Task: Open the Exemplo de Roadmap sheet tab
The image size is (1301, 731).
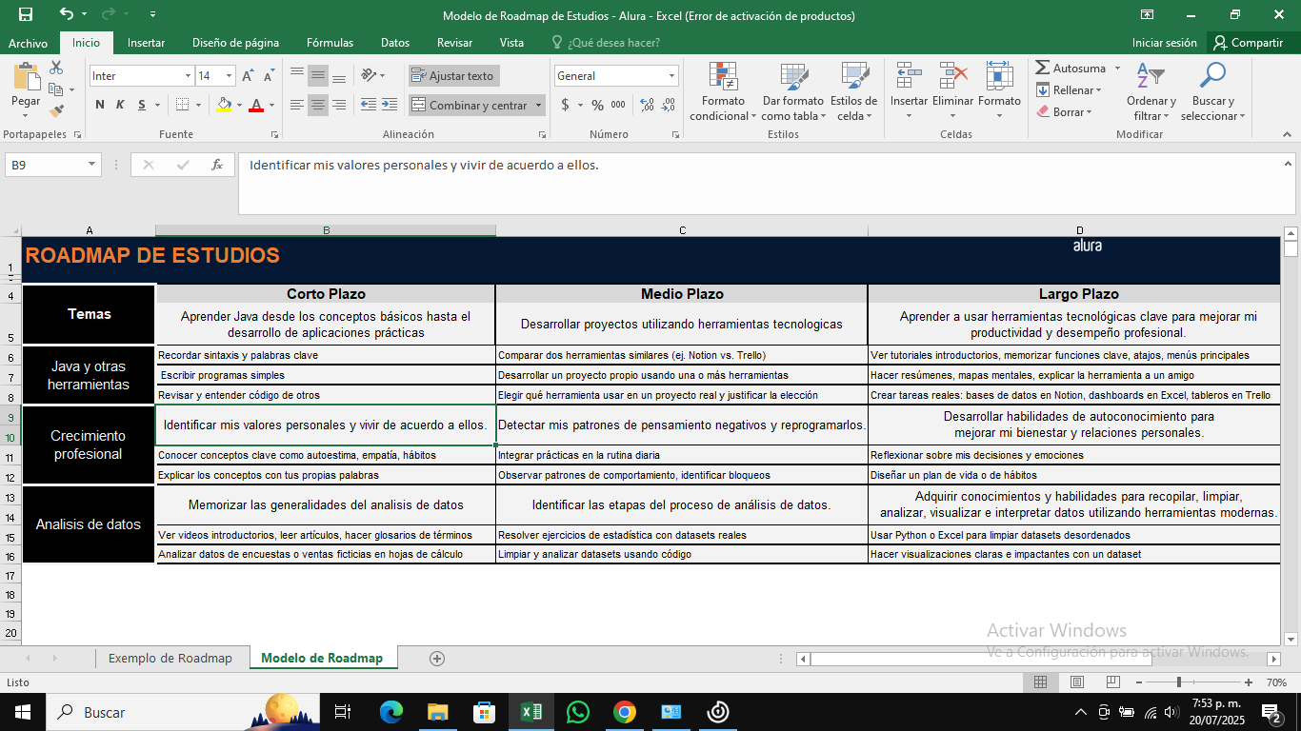Action: (170, 658)
